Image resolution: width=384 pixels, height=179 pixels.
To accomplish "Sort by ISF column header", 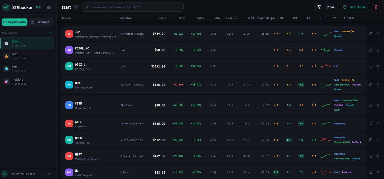I will (282, 18).
